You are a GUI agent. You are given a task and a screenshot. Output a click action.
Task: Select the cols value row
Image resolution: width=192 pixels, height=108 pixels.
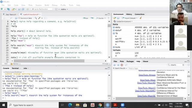coord(150,53)
